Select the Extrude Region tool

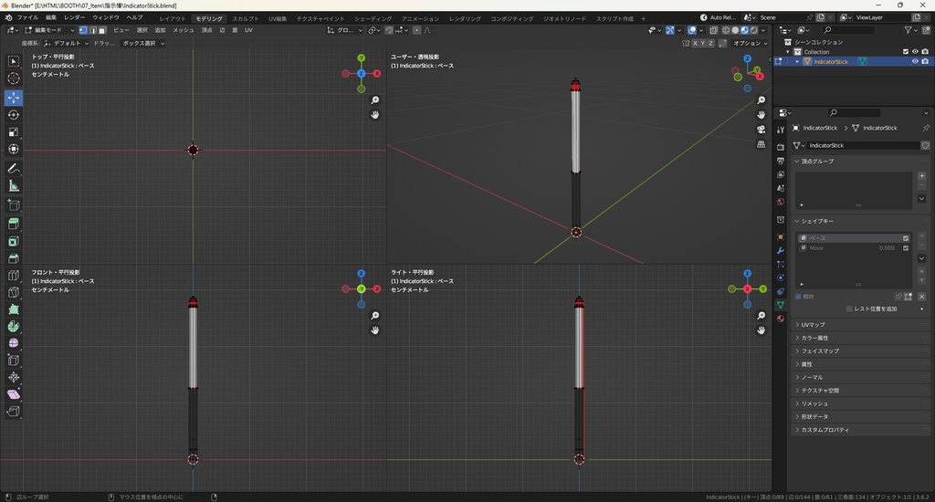[13, 224]
